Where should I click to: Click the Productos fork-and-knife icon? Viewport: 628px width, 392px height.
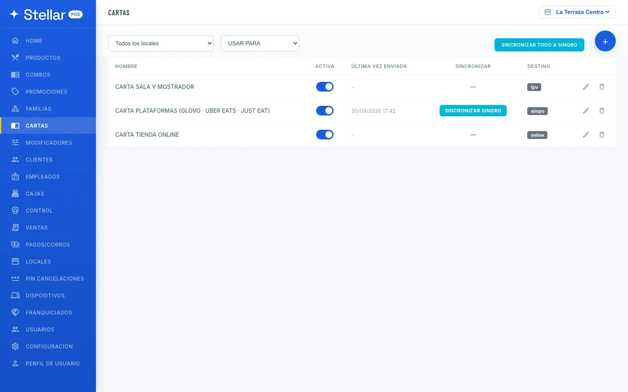(15, 58)
